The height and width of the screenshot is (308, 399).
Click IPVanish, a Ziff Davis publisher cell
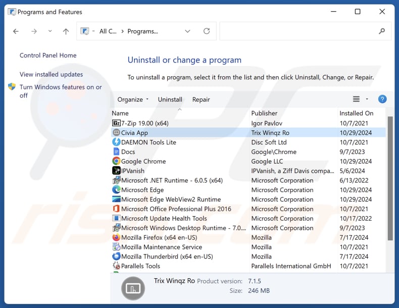click(292, 171)
